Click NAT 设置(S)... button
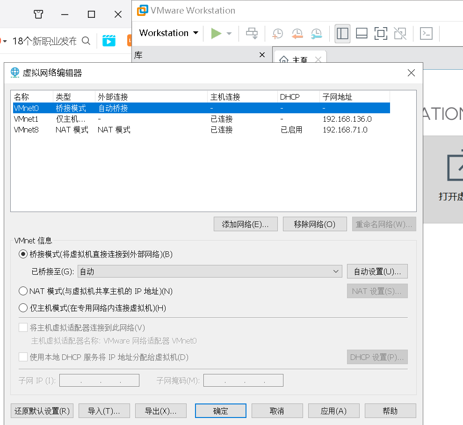Viewport: 463px width, 425px height. pyautogui.click(x=377, y=291)
